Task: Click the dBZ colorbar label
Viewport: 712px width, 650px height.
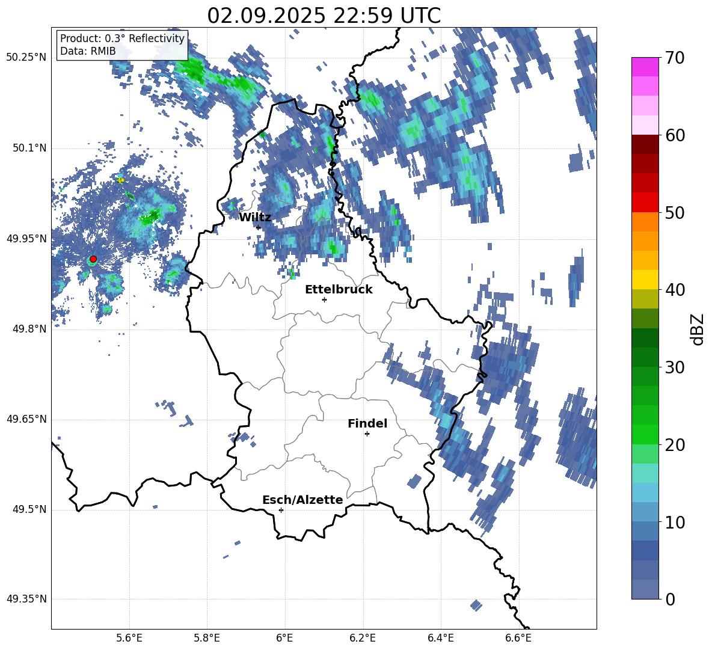Action: 698,329
